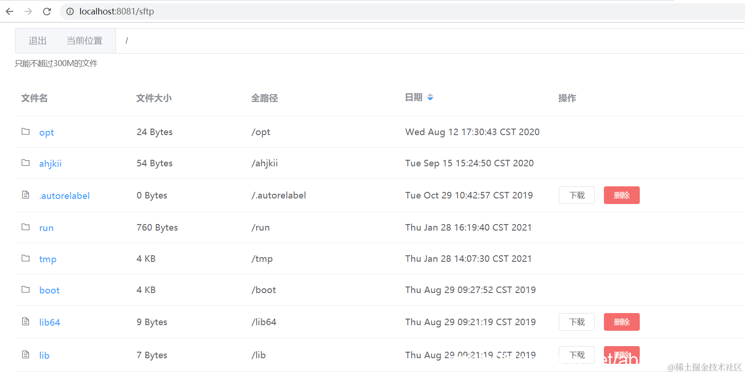Delete the .autorelabel file with 删除
The image size is (745, 375).
[622, 195]
